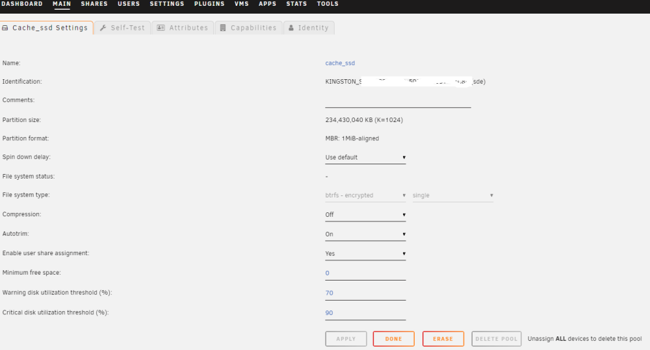The image size is (650, 350).
Task: Open the Tools page
Action: coord(328,4)
